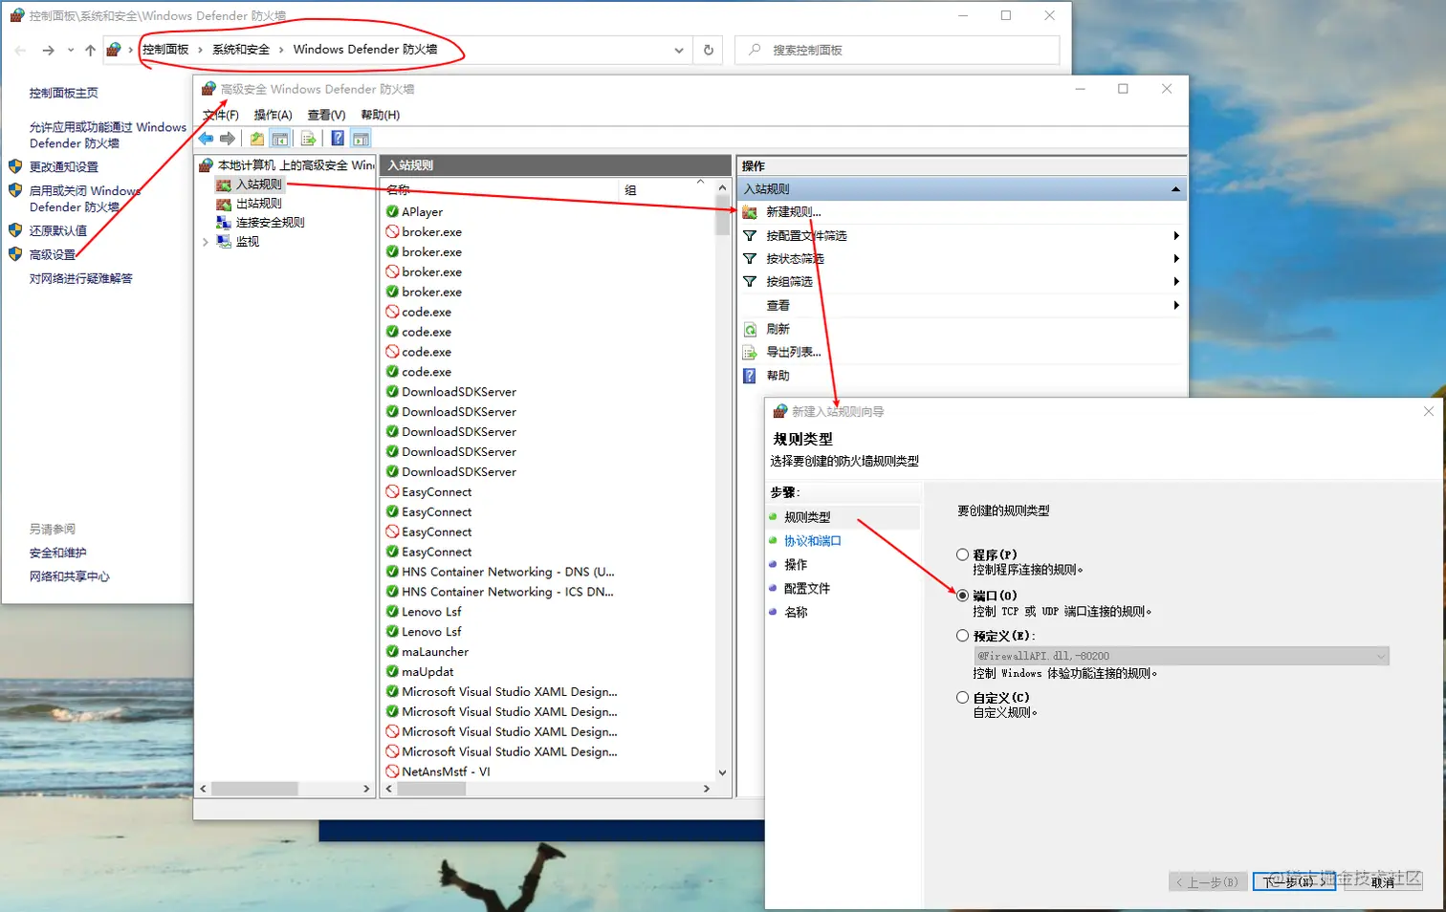
Task: Click the firewall icon in the 新建入站规则向导 title
Action: [780, 411]
